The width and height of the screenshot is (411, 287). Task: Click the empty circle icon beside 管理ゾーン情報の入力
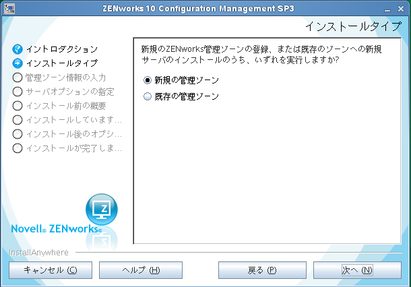tap(18, 77)
